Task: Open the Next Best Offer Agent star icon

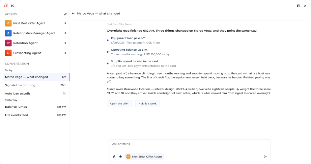Action: coord(8,23)
